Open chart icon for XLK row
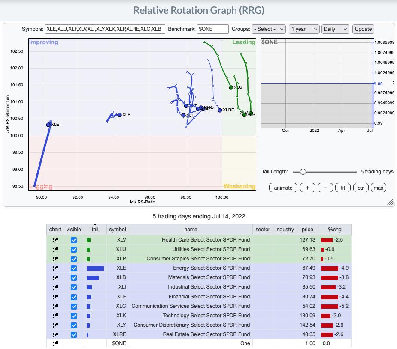 tap(55, 316)
